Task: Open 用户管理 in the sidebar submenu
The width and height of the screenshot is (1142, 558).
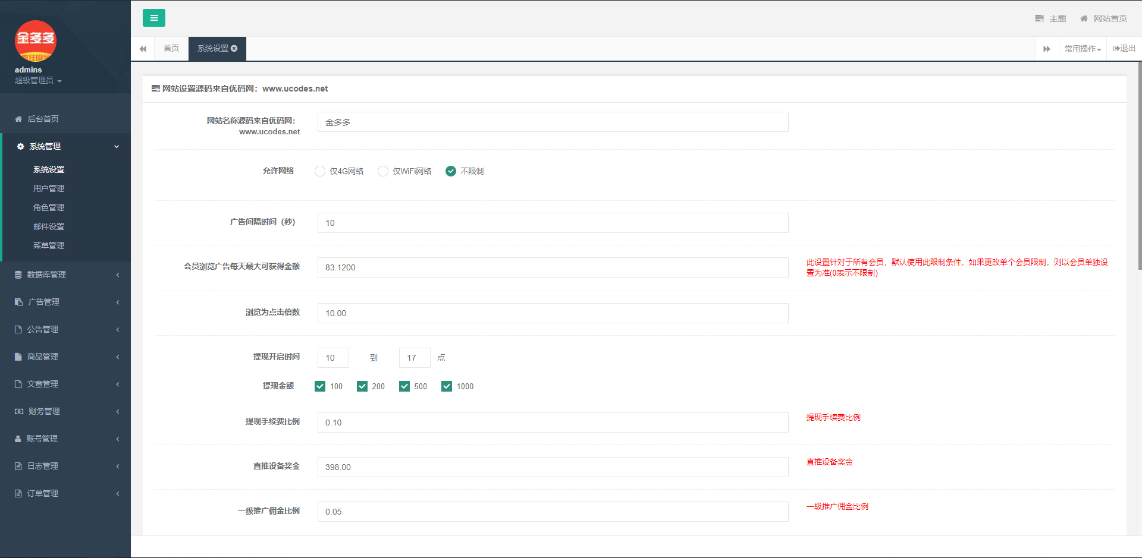Action: click(49, 188)
